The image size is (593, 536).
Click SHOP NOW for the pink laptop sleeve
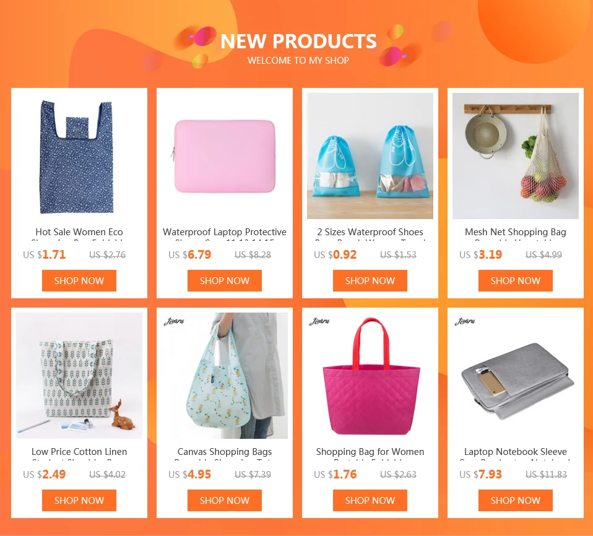click(225, 280)
